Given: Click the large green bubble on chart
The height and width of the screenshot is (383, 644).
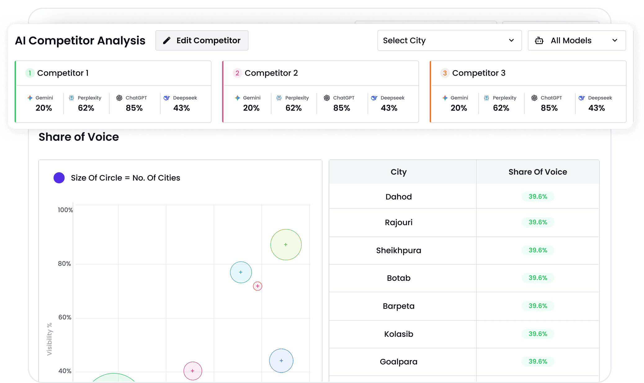Looking at the screenshot, I should (x=286, y=244).
